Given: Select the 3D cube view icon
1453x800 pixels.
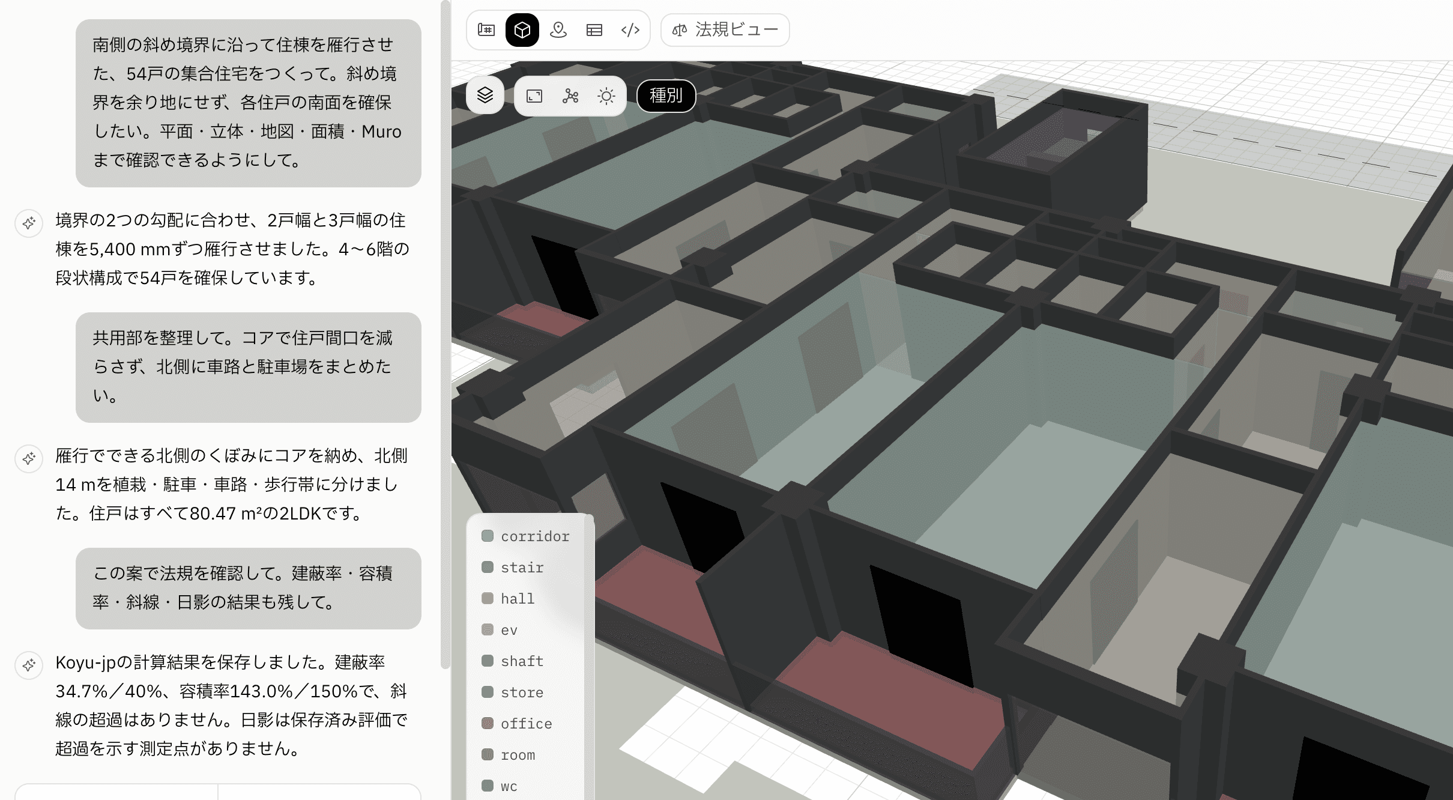Looking at the screenshot, I should coord(522,30).
